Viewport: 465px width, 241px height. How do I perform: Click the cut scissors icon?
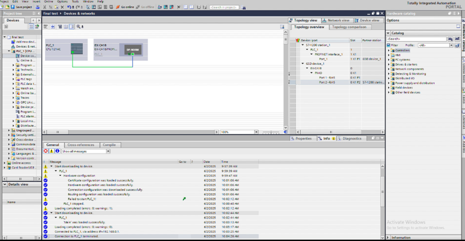click(x=45, y=7)
